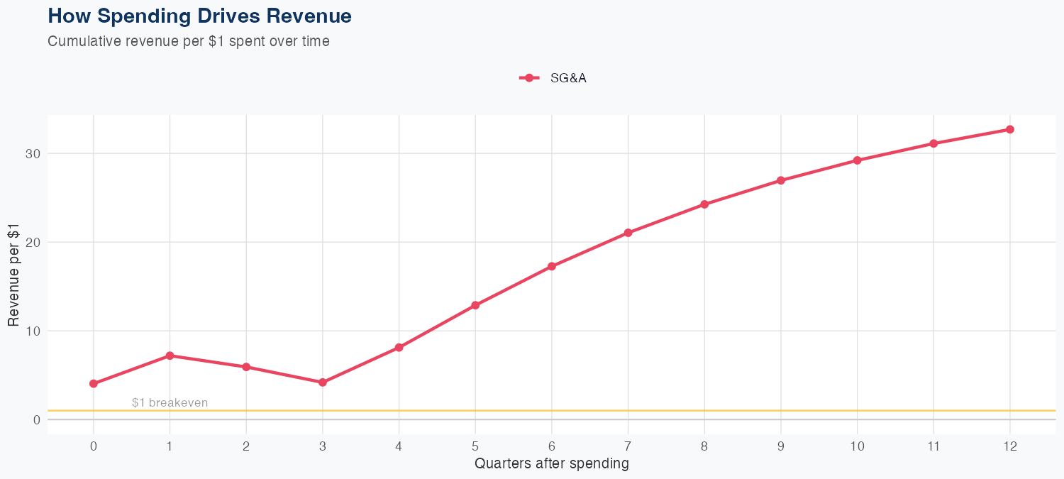Select the data point at quarter 7
The image size is (1064, 479).
(x=628, y=233)
